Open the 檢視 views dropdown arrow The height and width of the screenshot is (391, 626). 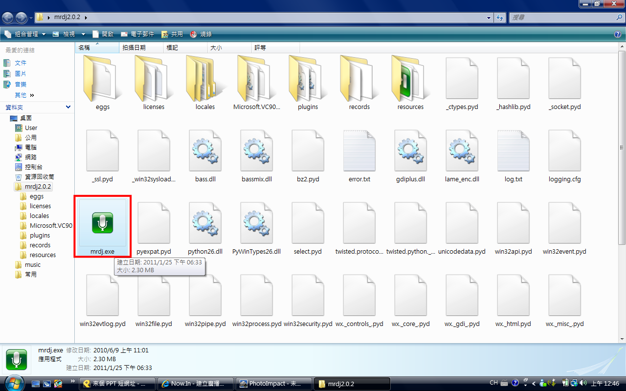[x=83, y=34]
